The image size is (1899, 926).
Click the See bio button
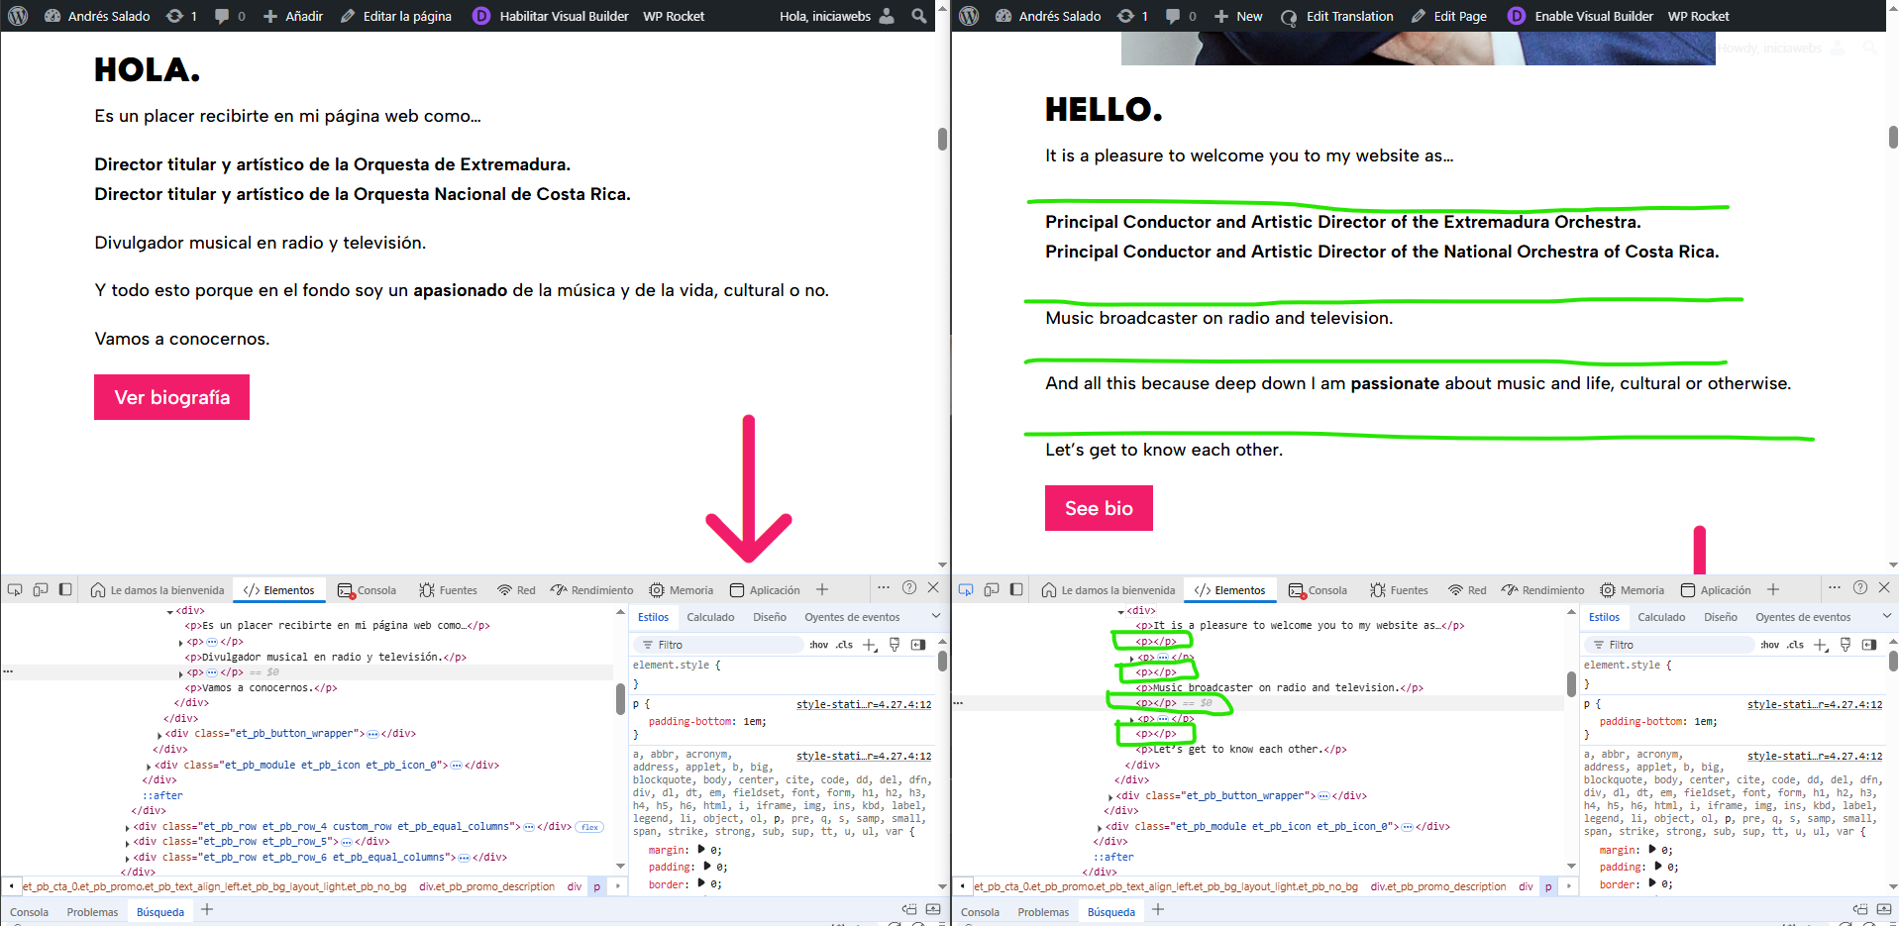pos(1099,508)
